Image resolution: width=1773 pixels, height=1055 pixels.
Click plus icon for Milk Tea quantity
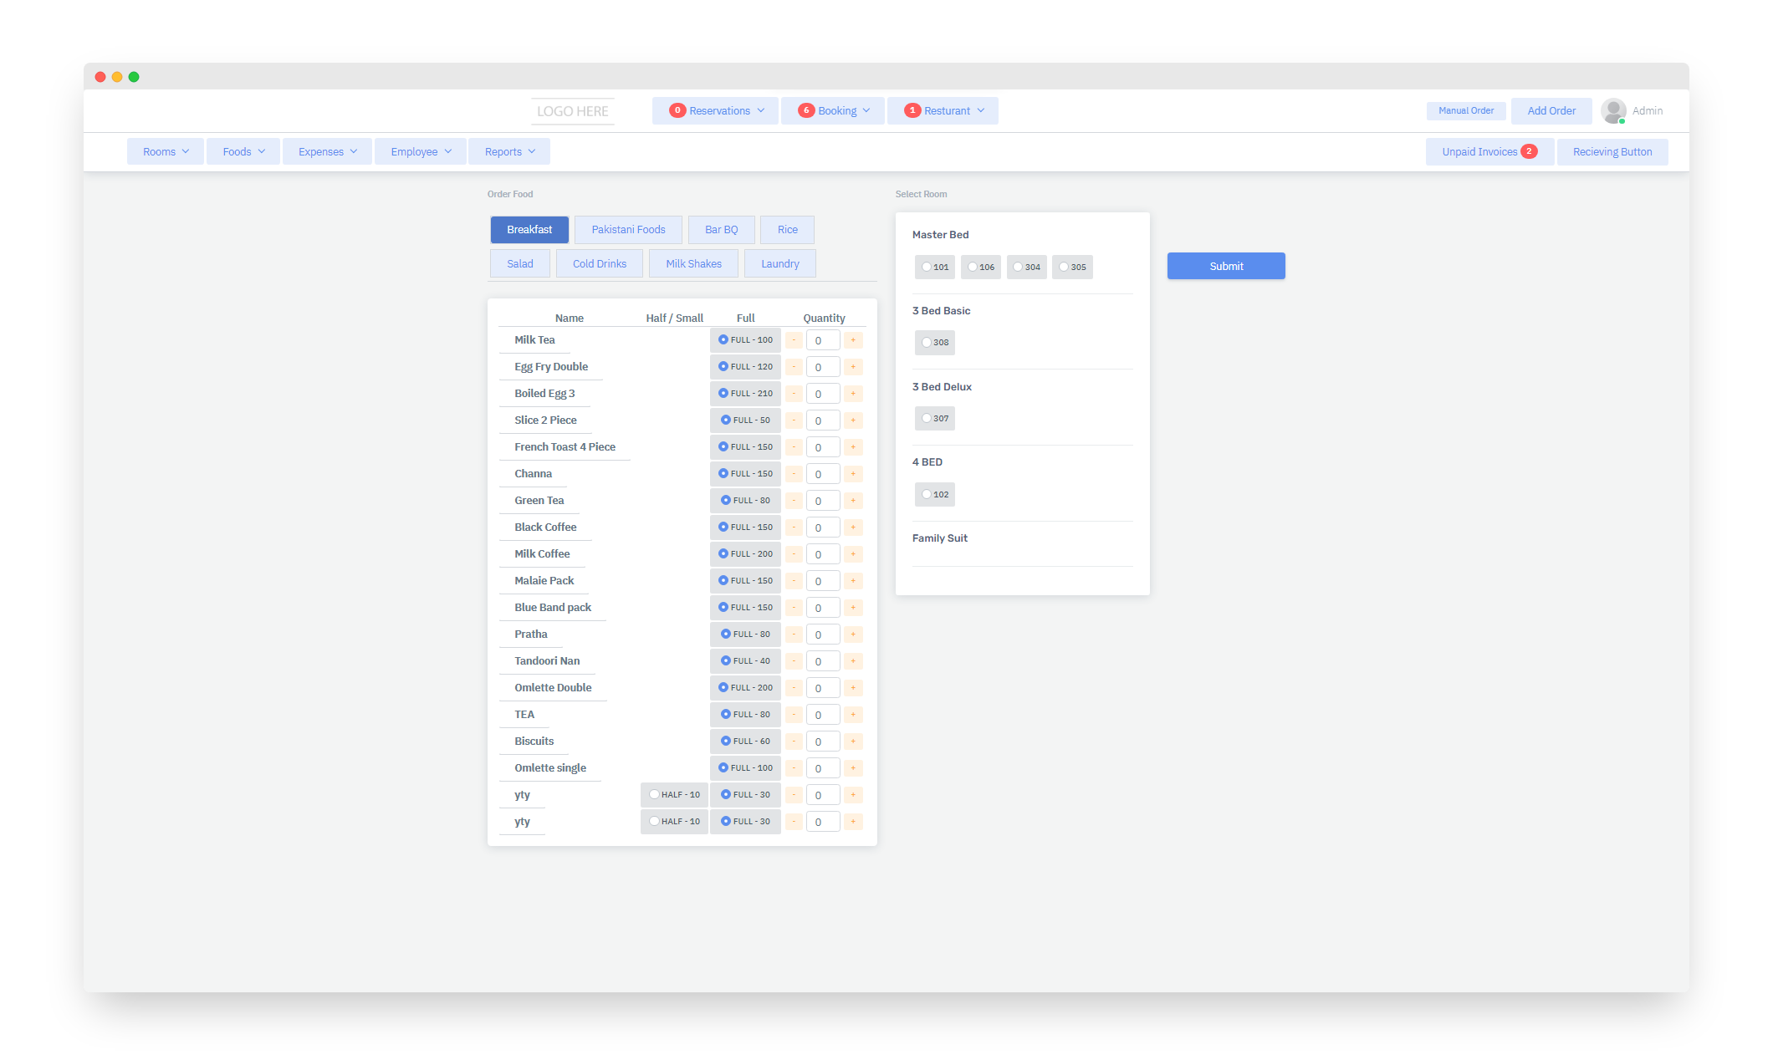(853, 340)
